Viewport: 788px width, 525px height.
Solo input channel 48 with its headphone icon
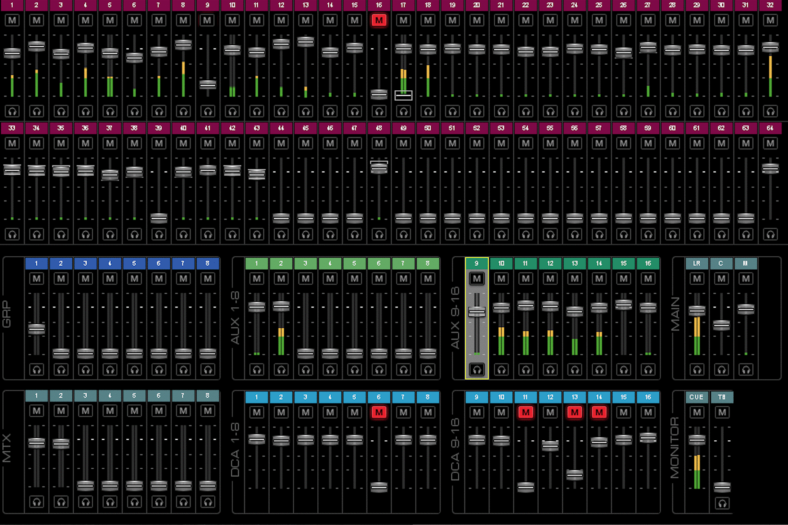pyautogui.click(x=379, y=235)
